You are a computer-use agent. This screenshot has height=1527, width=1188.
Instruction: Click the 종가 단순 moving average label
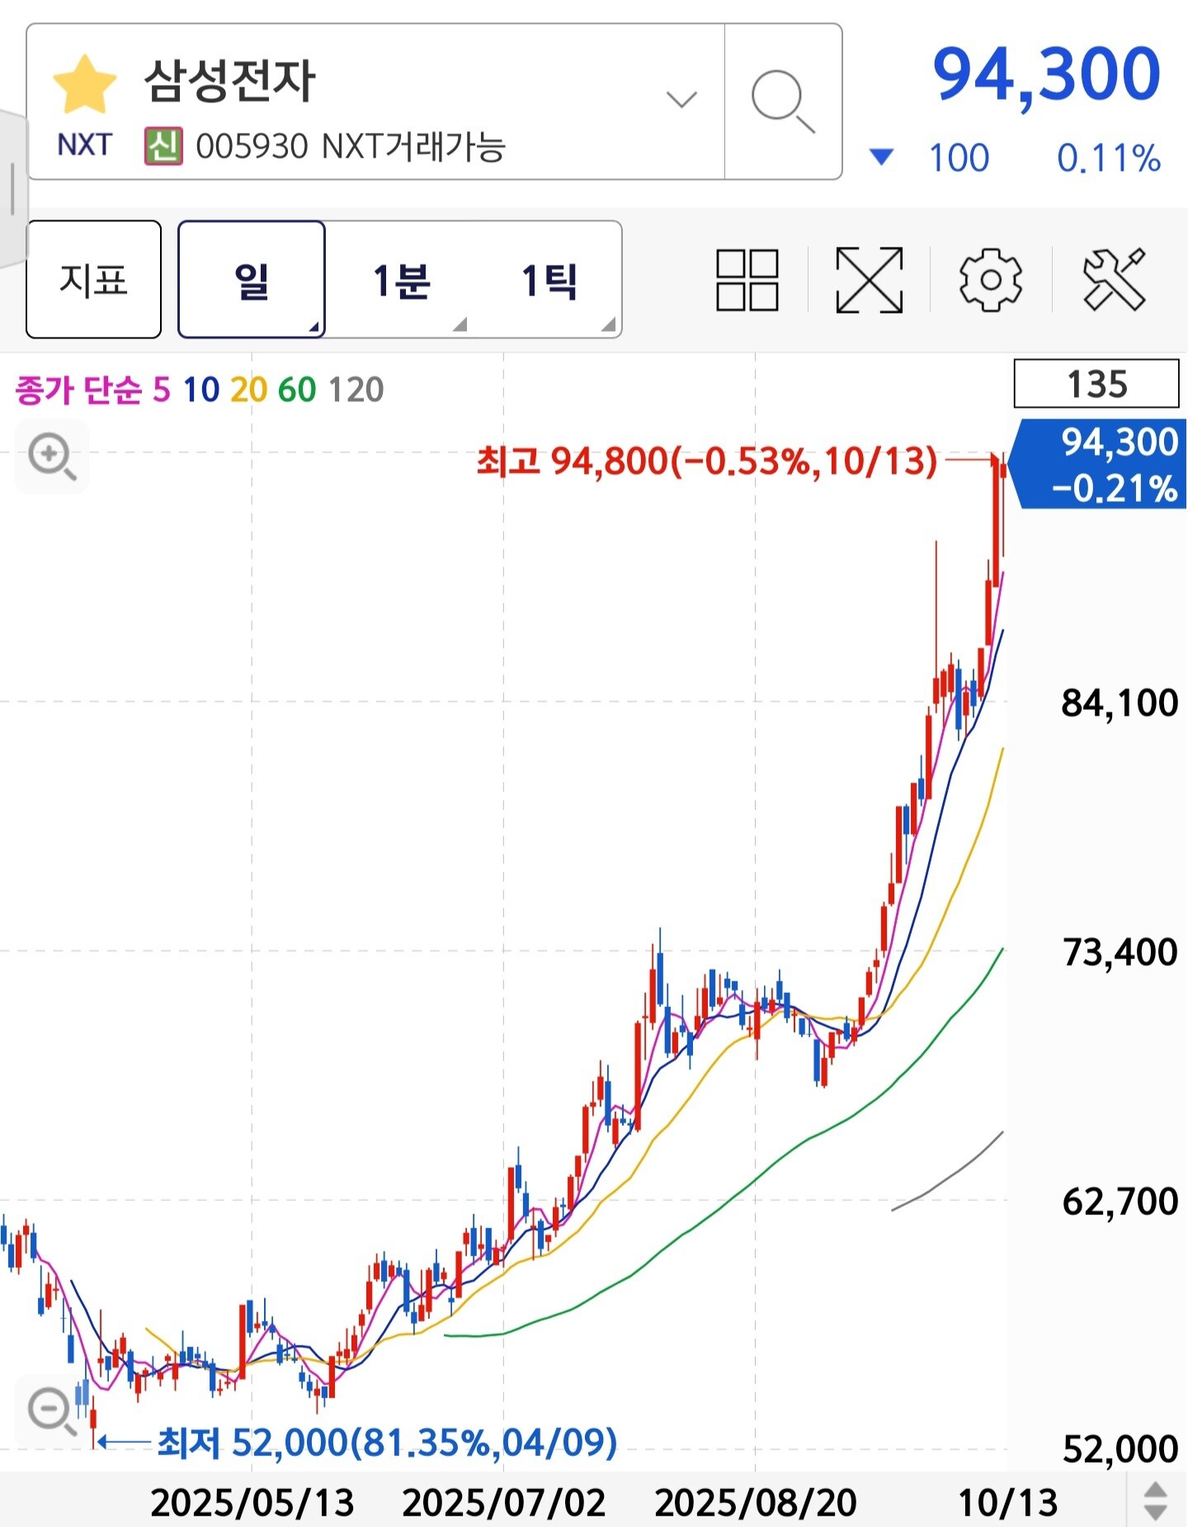tap(78, 390)
